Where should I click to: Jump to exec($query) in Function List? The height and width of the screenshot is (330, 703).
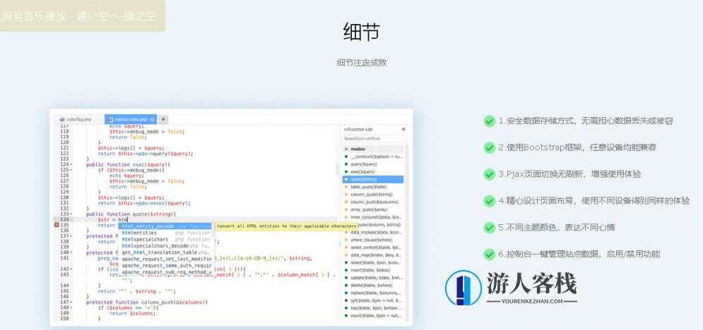[x=373, y=172]
